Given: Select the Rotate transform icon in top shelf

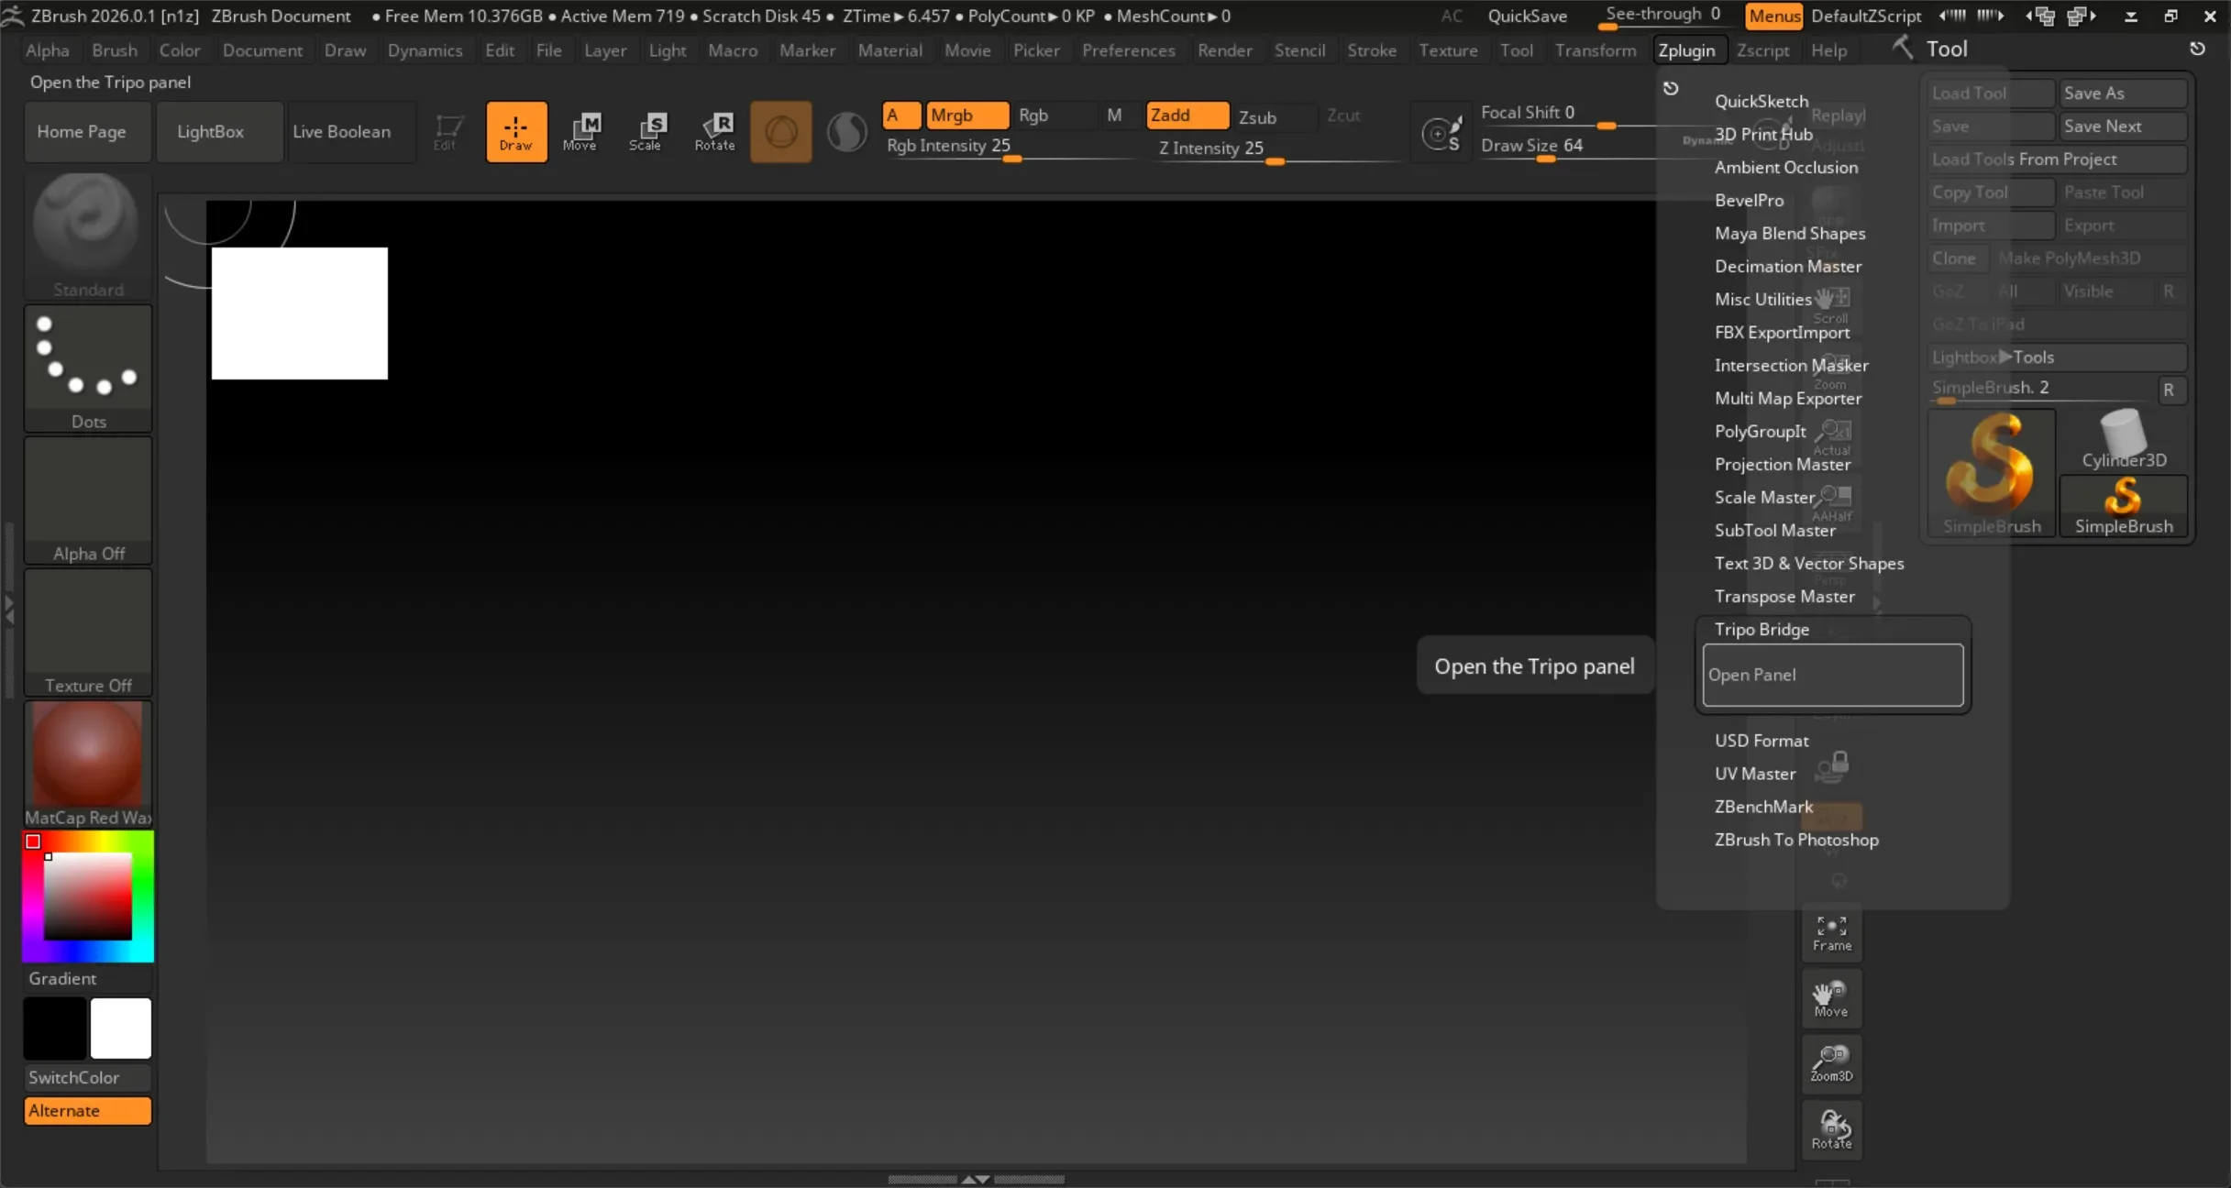Looking at the screenshot, I should [x=715, y=132].
